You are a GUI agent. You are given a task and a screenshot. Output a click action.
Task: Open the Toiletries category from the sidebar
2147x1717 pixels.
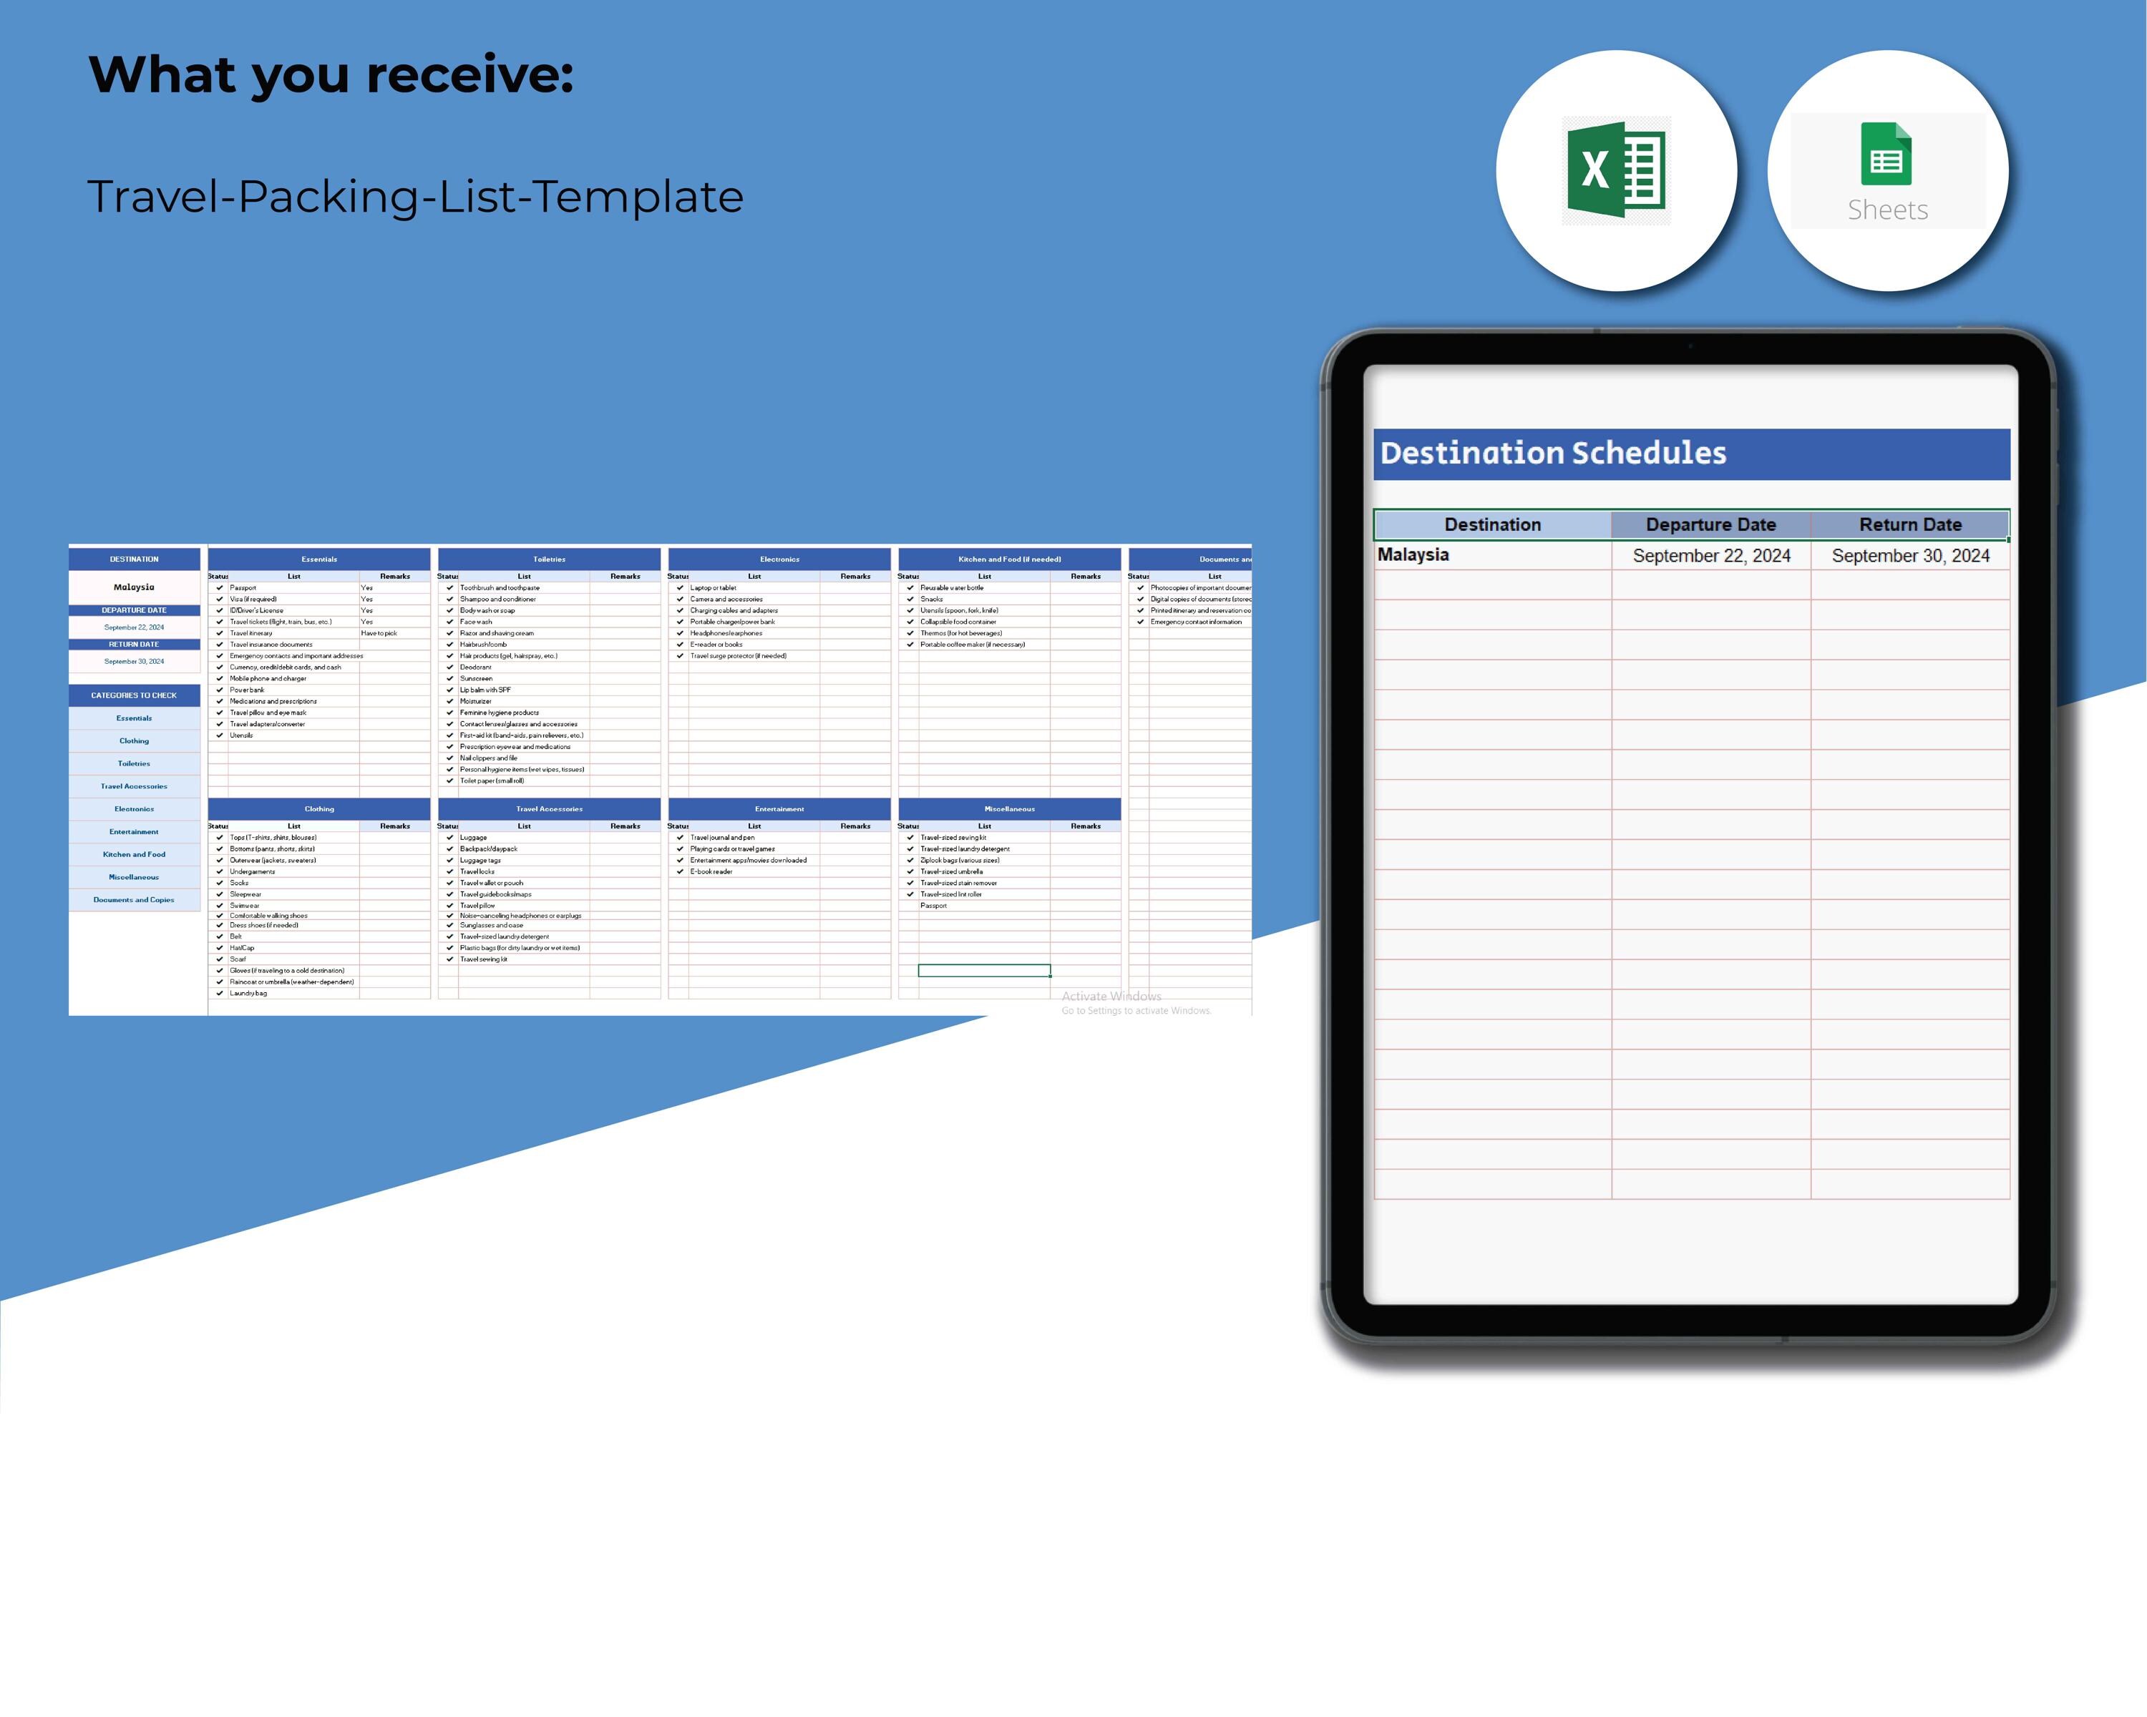[x=135, y=763]
